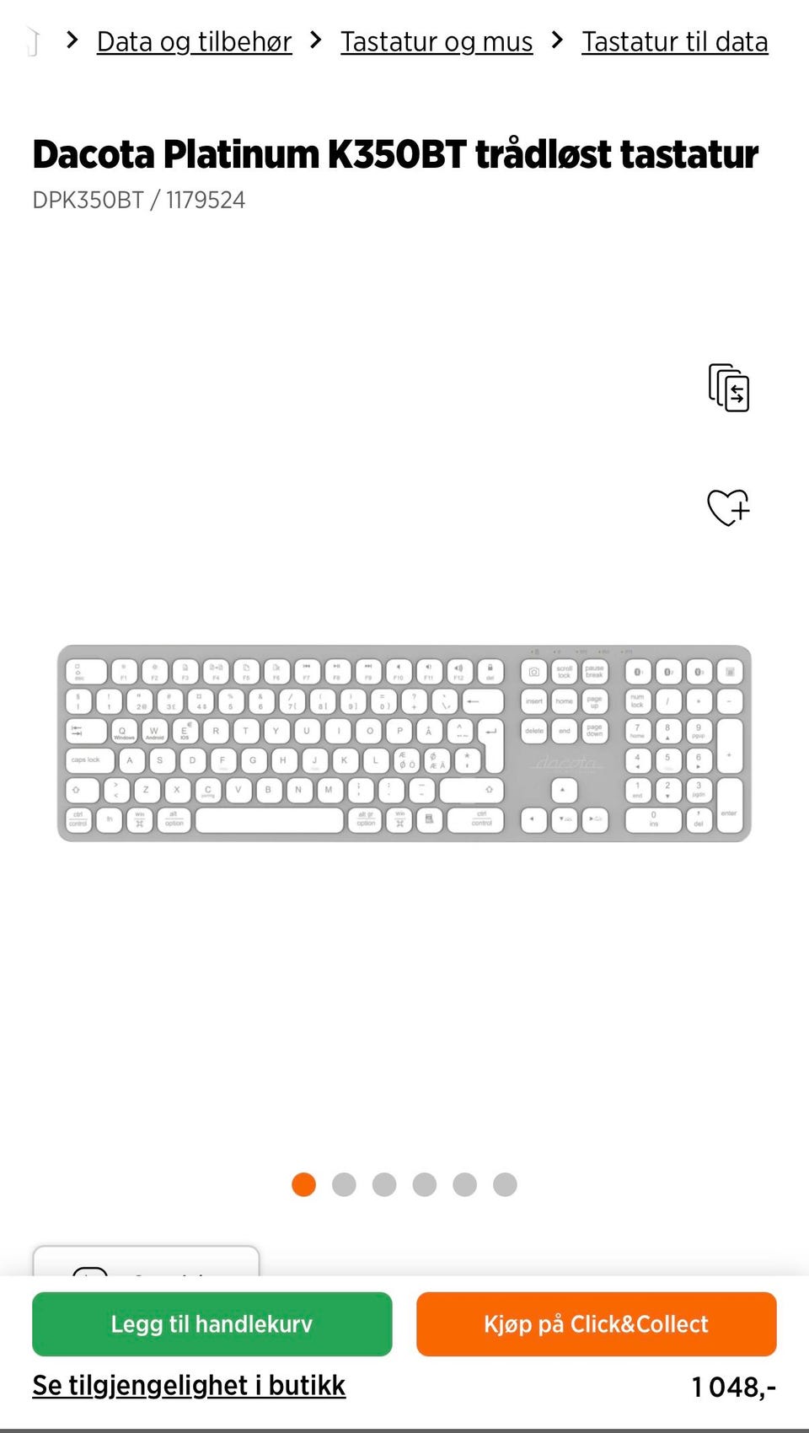The height and width of the screenshot is (1433, 809).
Task: Choose Kjøp på Click&Collect
Action: click(596, 1323)
